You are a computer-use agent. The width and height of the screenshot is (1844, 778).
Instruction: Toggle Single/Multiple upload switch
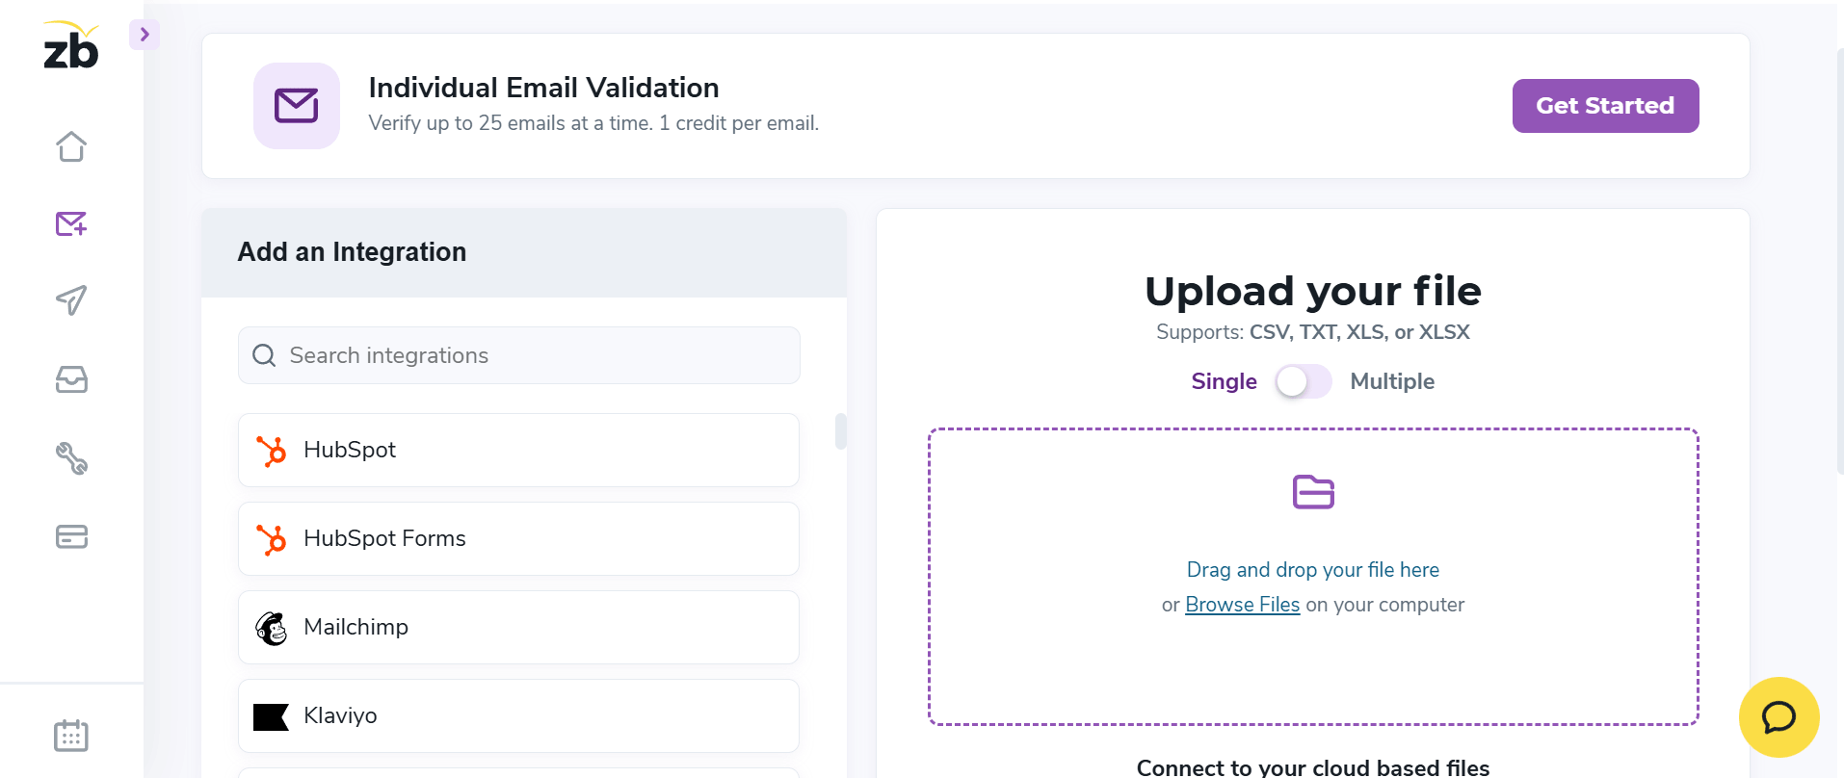point(1304,381)
